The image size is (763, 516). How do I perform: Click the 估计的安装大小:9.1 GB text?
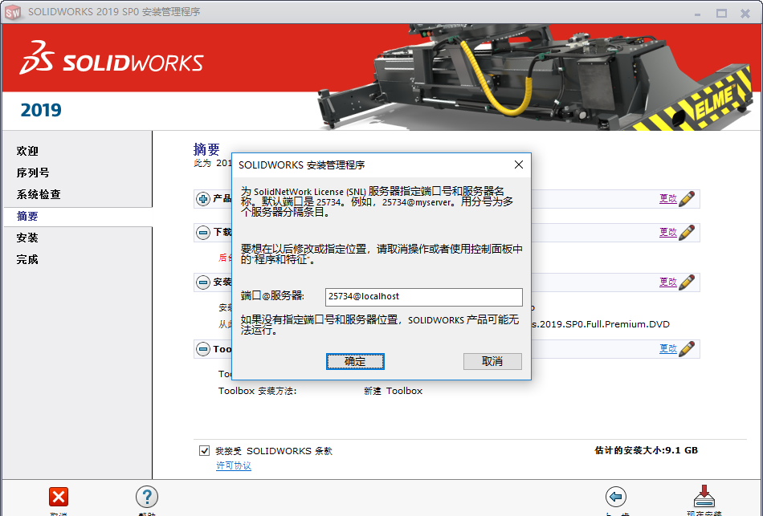[646, 450]
